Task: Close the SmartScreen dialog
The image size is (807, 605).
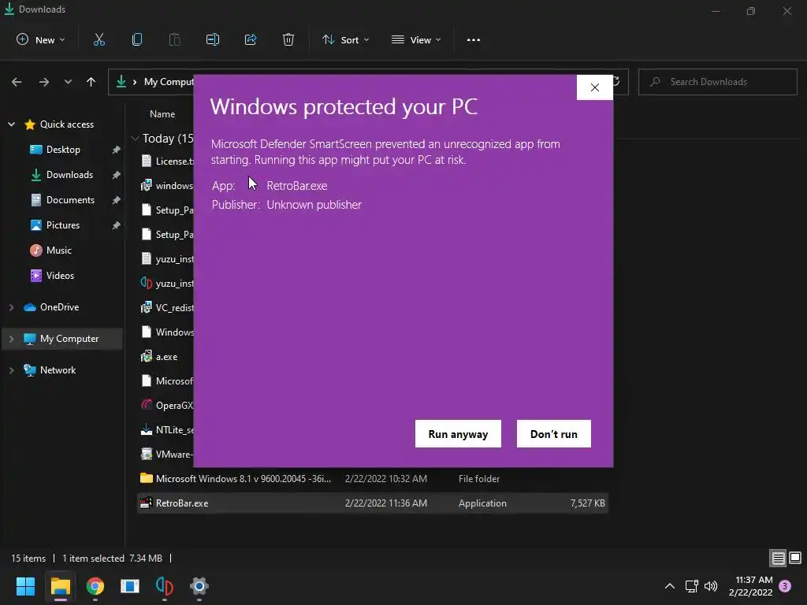Action: (594, 87)
